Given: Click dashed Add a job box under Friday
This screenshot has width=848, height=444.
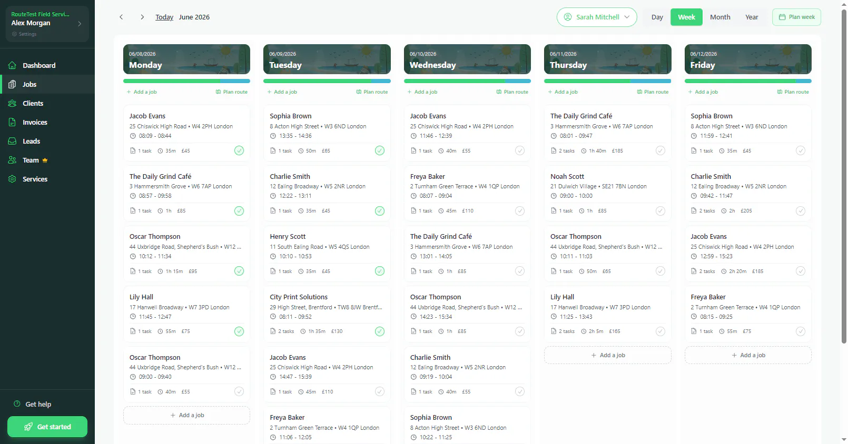Looking at the screenshot, I should pos(748,355).
